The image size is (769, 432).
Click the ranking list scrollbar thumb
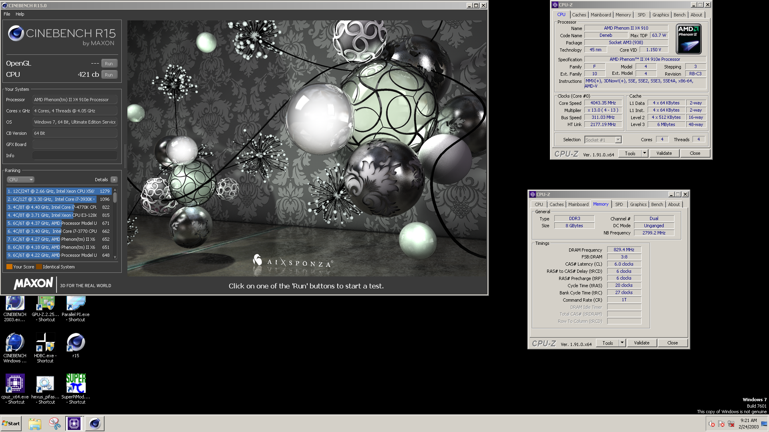[x=115, y=197]
